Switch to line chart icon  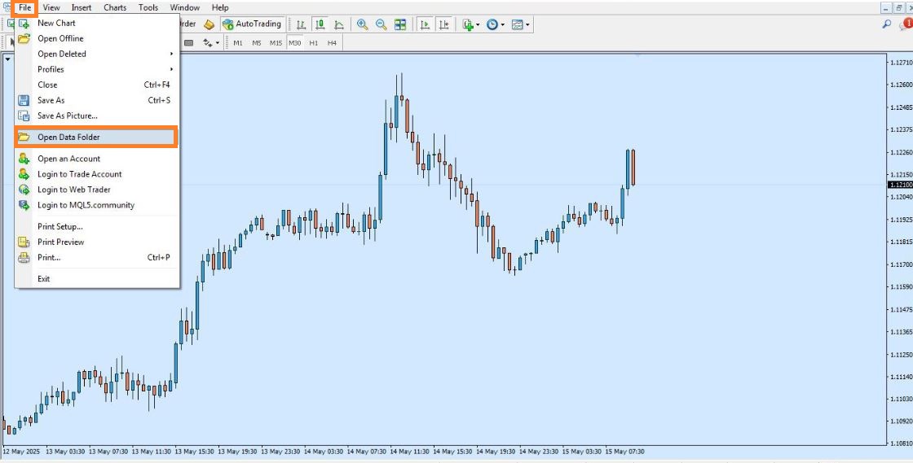coord(339,24)
